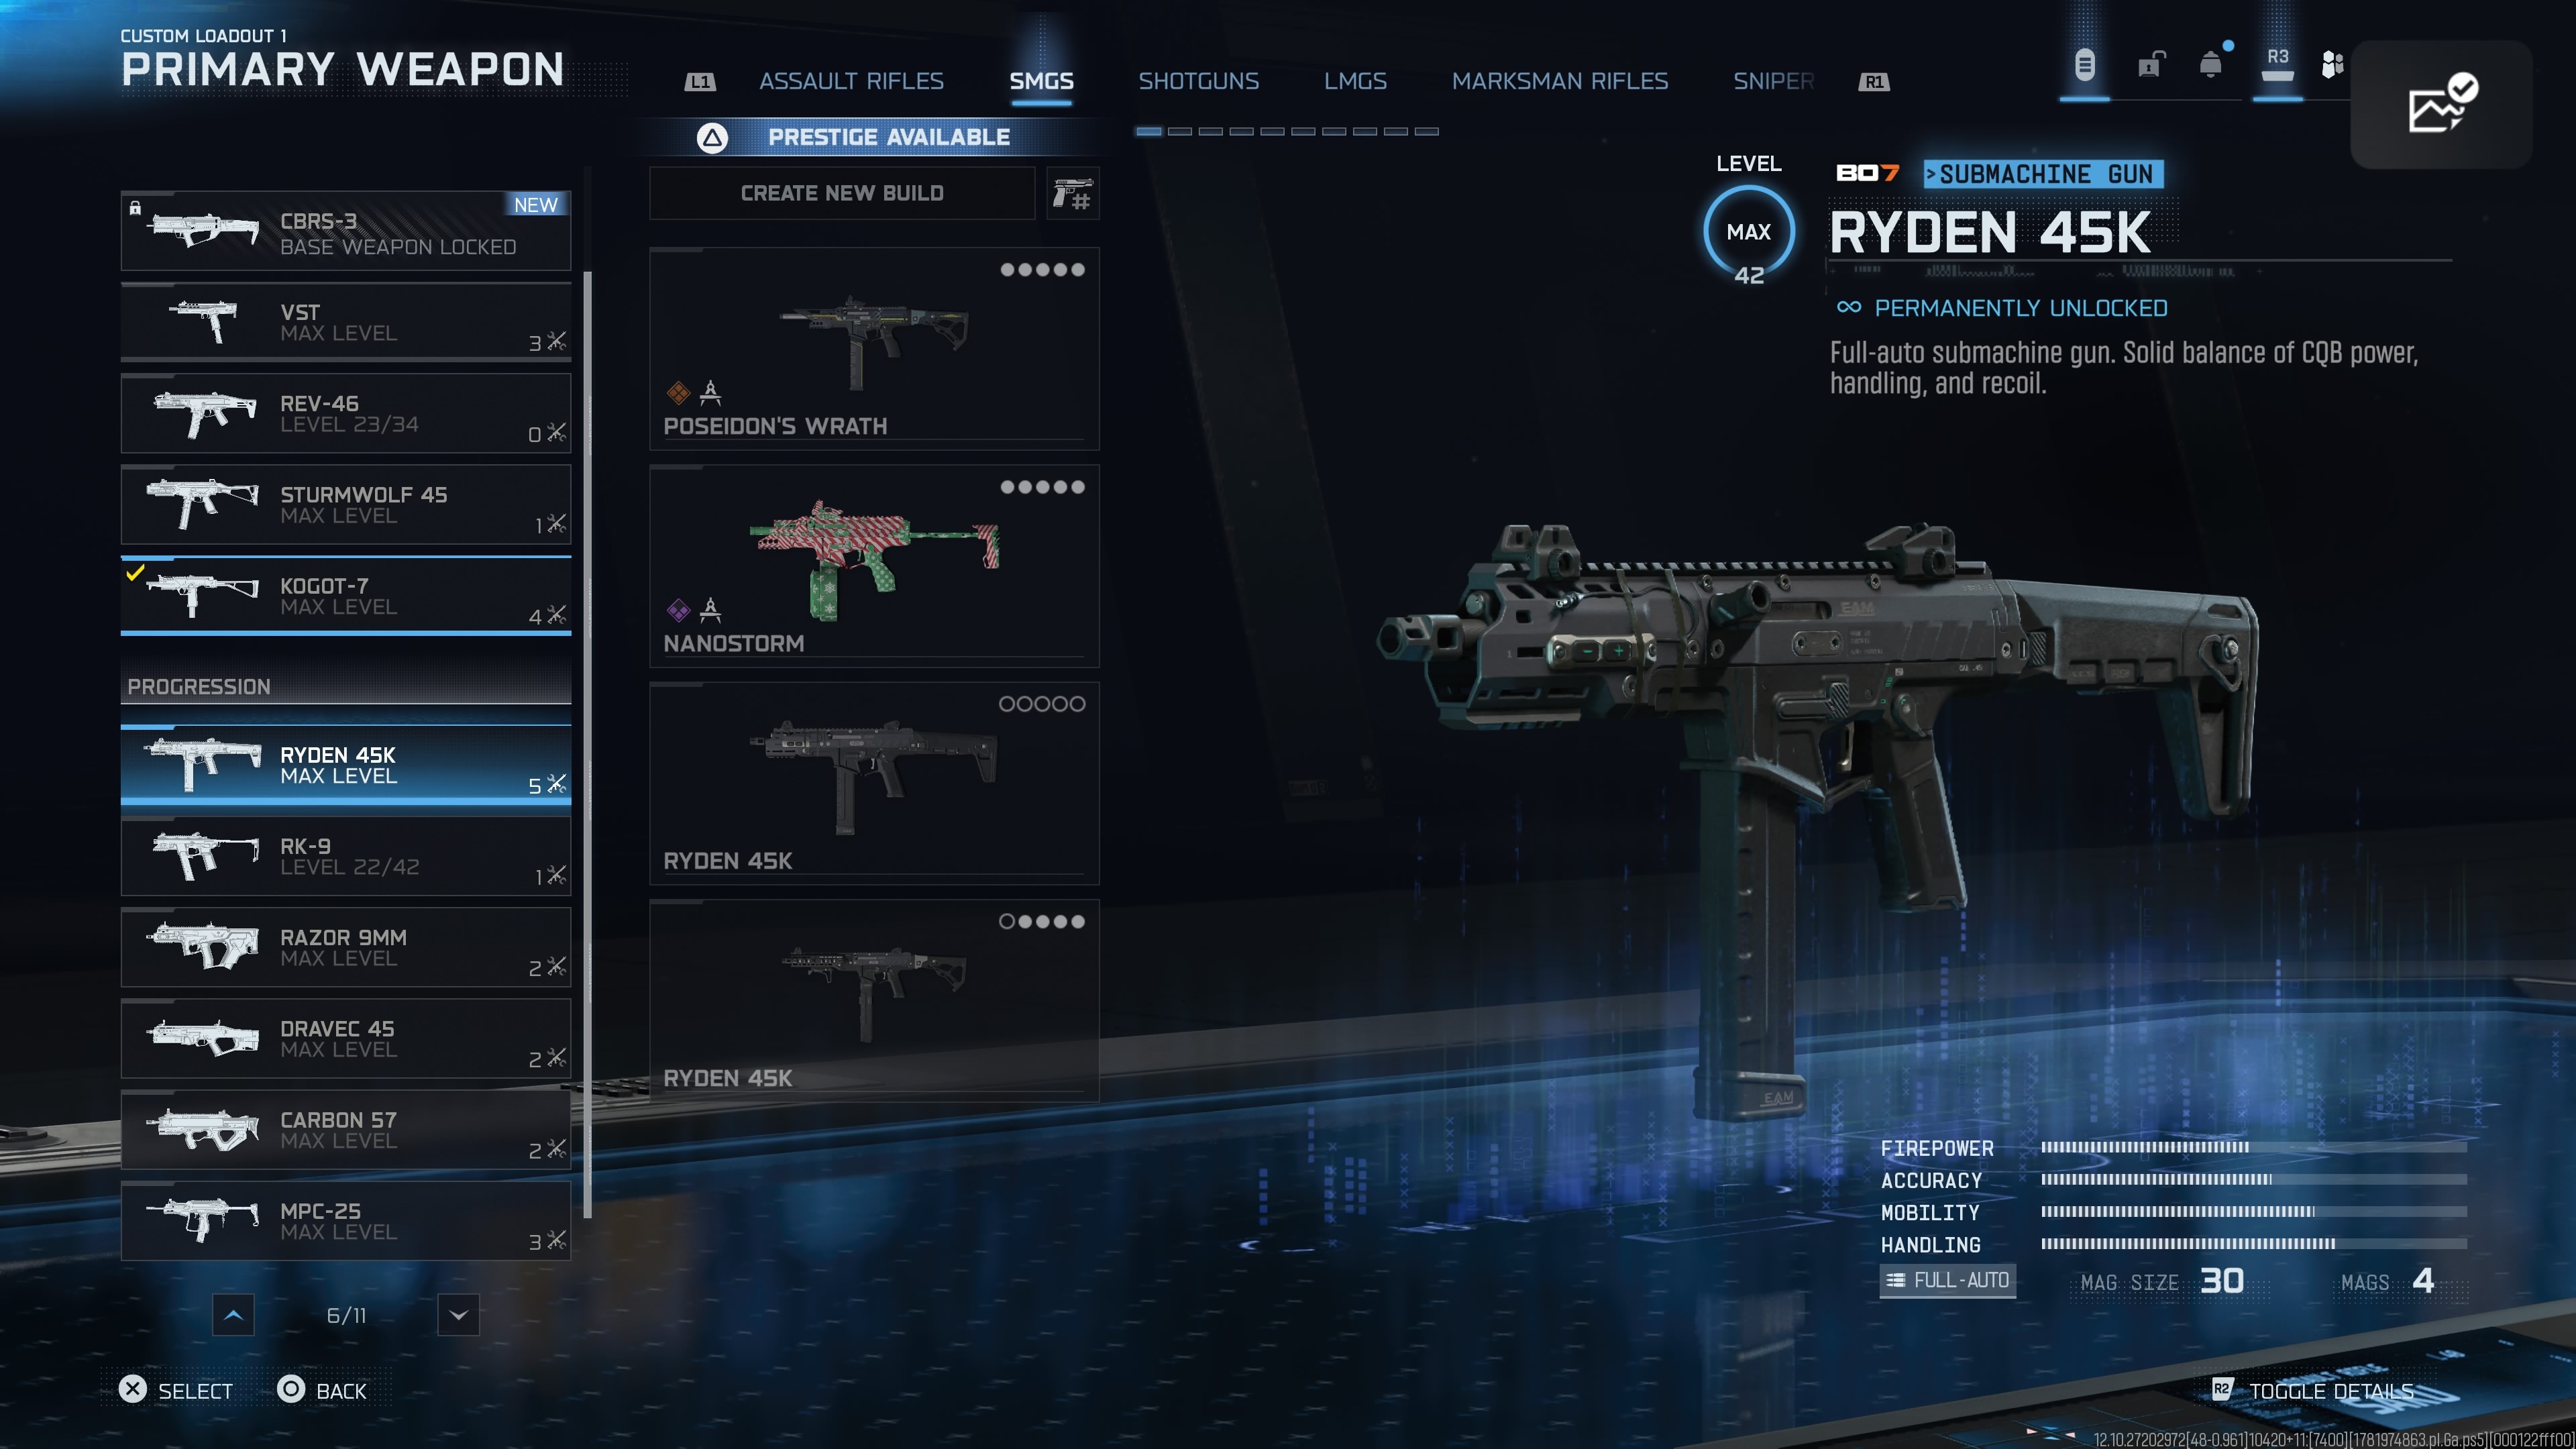Click the first page indicator dash
Image resolution: width=2576 pixels, height=1449 pixels.
(1149, 131)
